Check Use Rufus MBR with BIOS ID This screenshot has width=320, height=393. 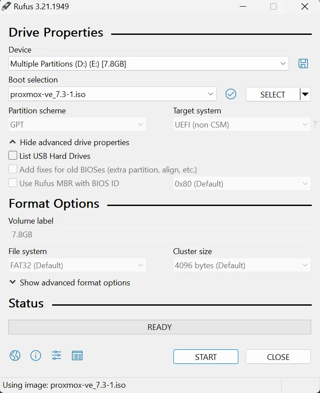[13, 183]
